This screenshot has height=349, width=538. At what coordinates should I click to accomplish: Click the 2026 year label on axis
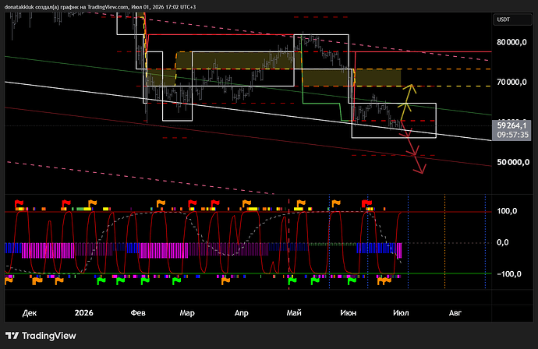click(x=83, y=312)
